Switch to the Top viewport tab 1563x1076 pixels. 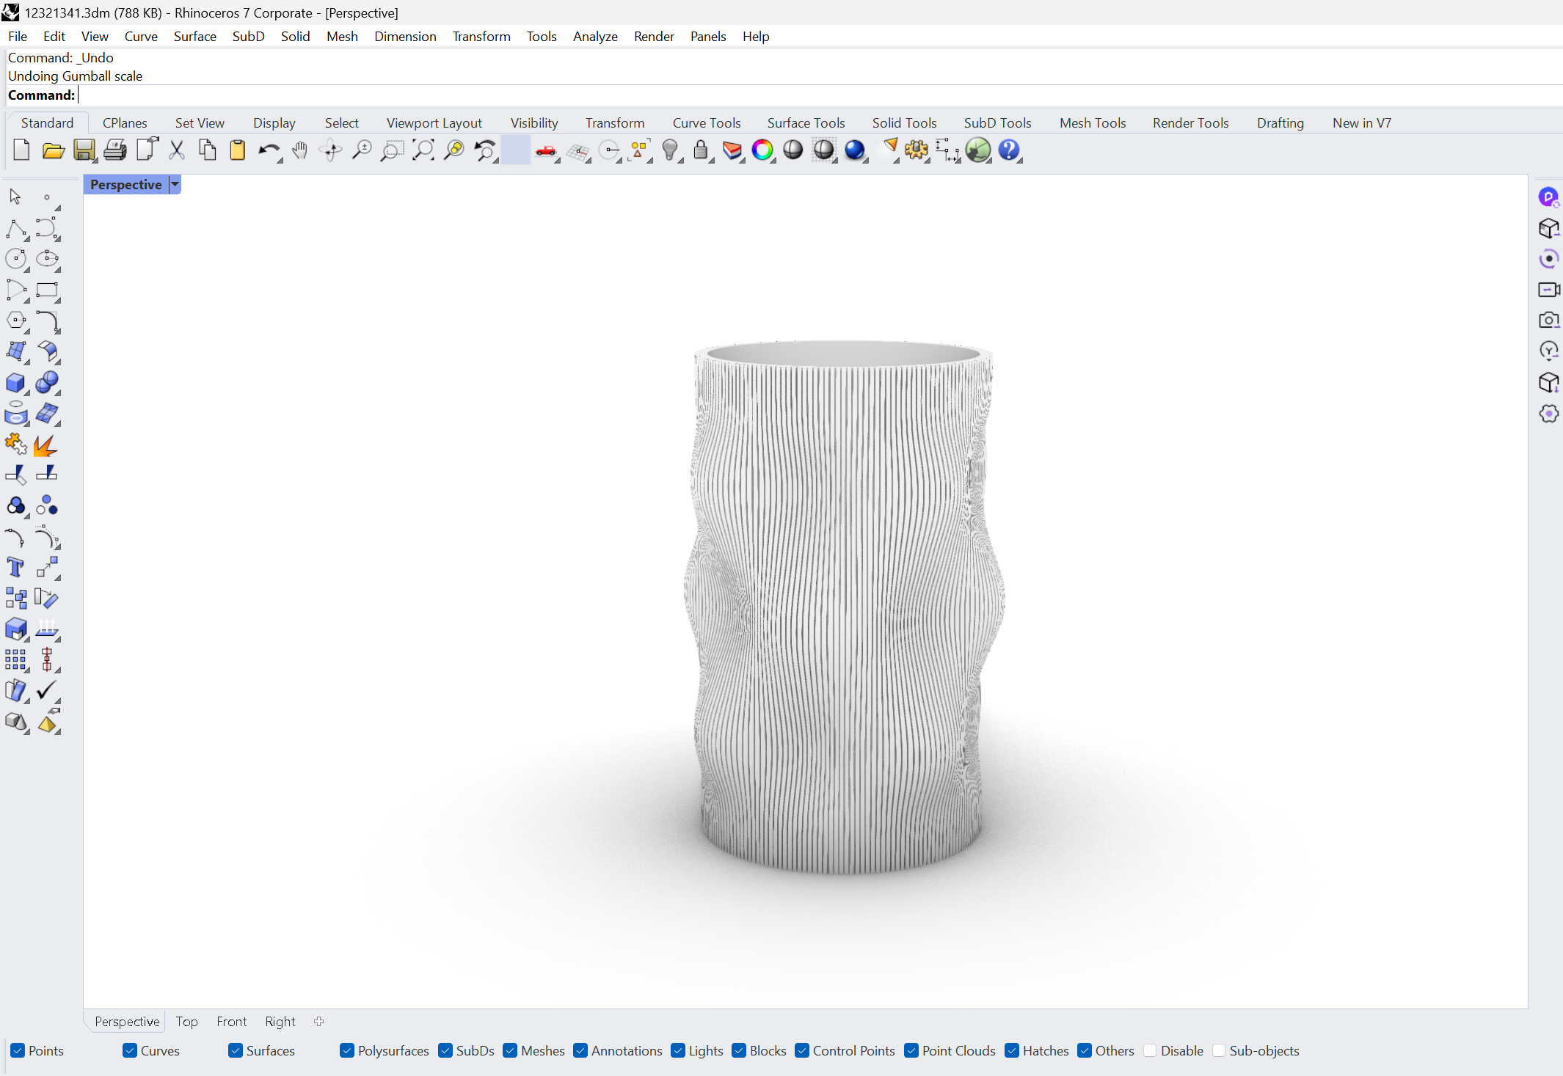coord(186,1021)
